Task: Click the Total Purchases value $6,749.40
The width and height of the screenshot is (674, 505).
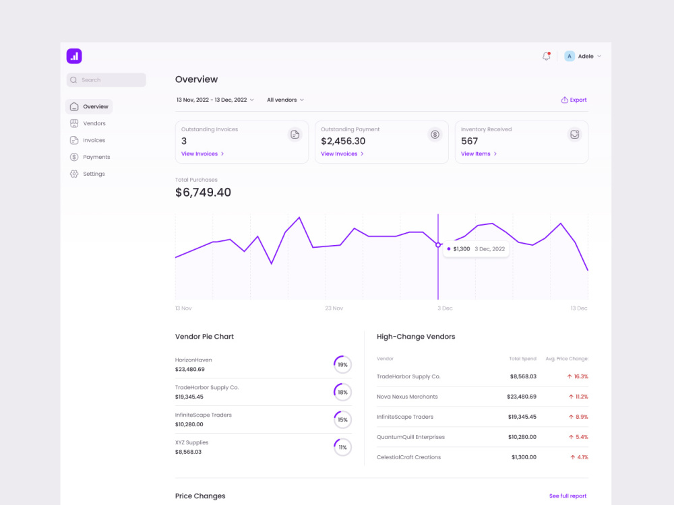Action: (203, 193)
